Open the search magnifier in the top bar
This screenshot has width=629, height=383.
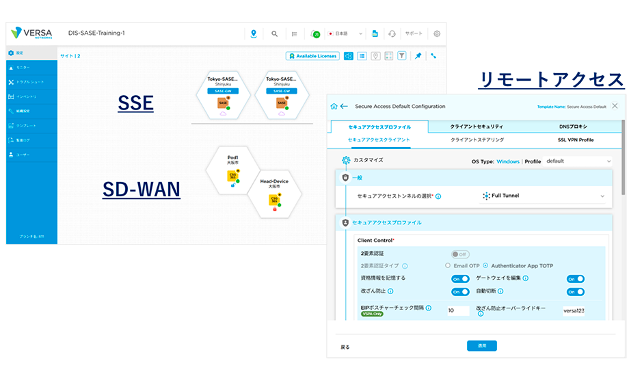coord(275,34)
